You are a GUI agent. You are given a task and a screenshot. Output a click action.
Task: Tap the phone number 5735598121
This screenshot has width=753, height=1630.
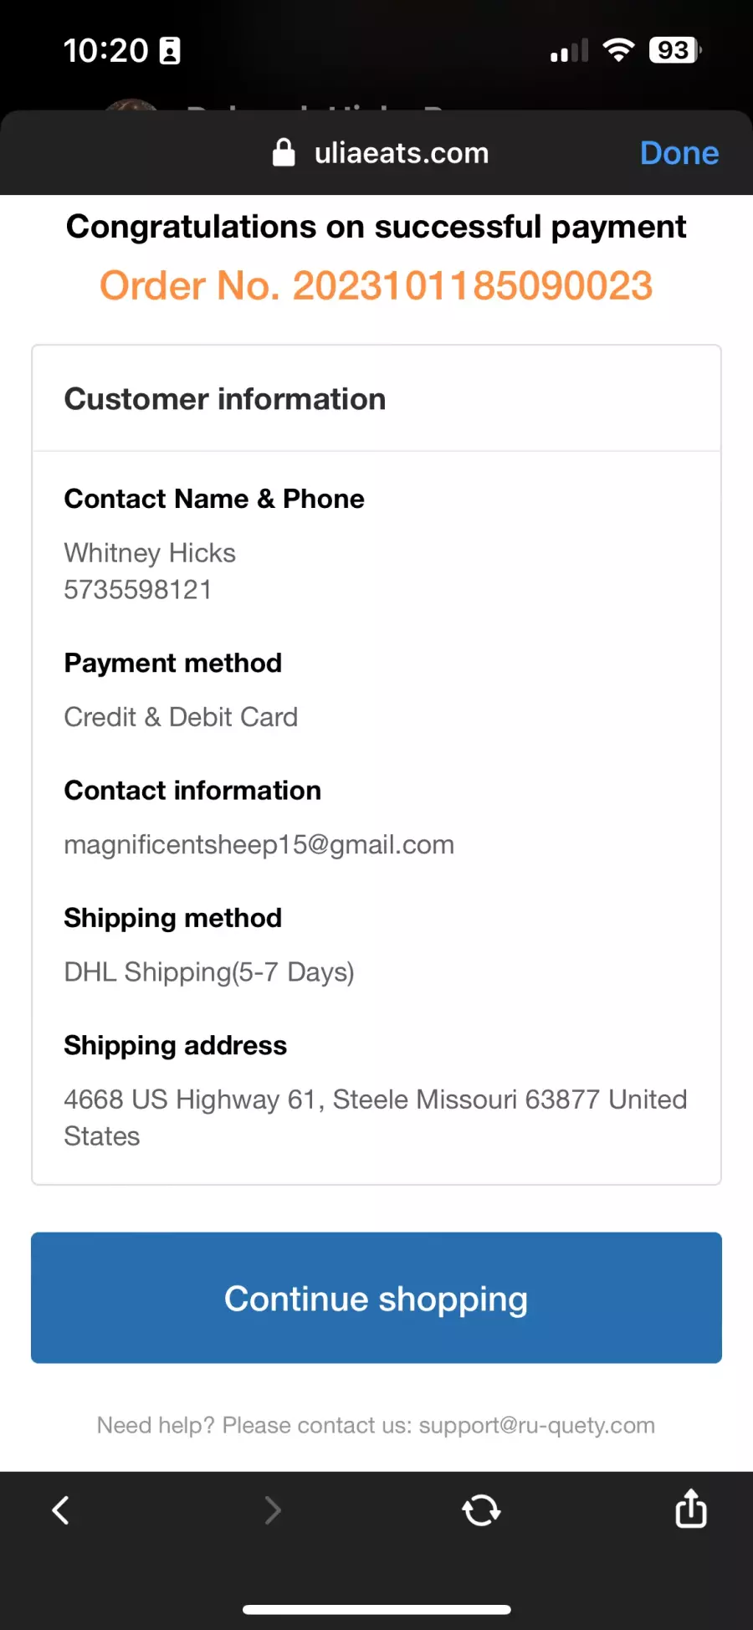click(138, 590)
